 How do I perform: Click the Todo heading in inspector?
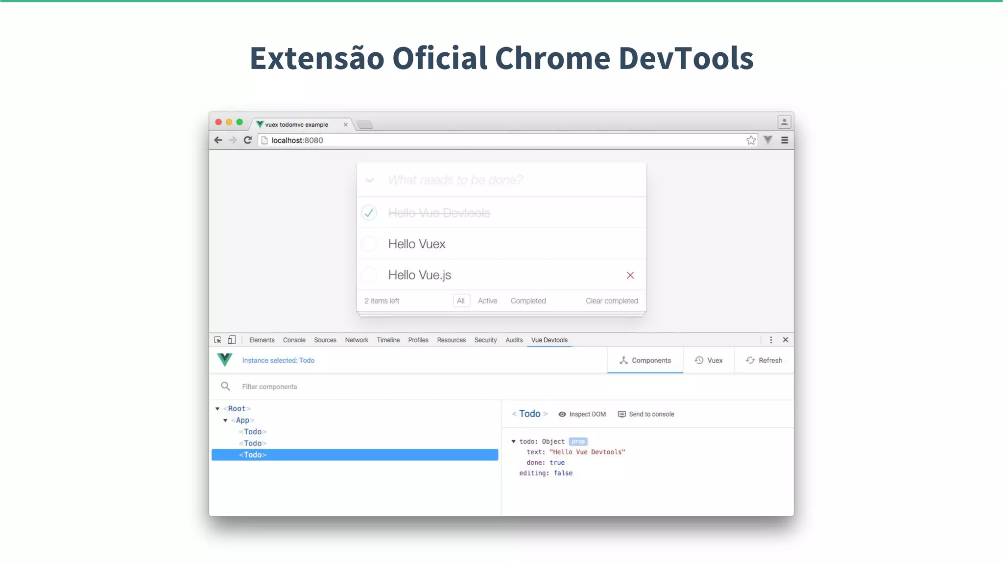(529, 414)
